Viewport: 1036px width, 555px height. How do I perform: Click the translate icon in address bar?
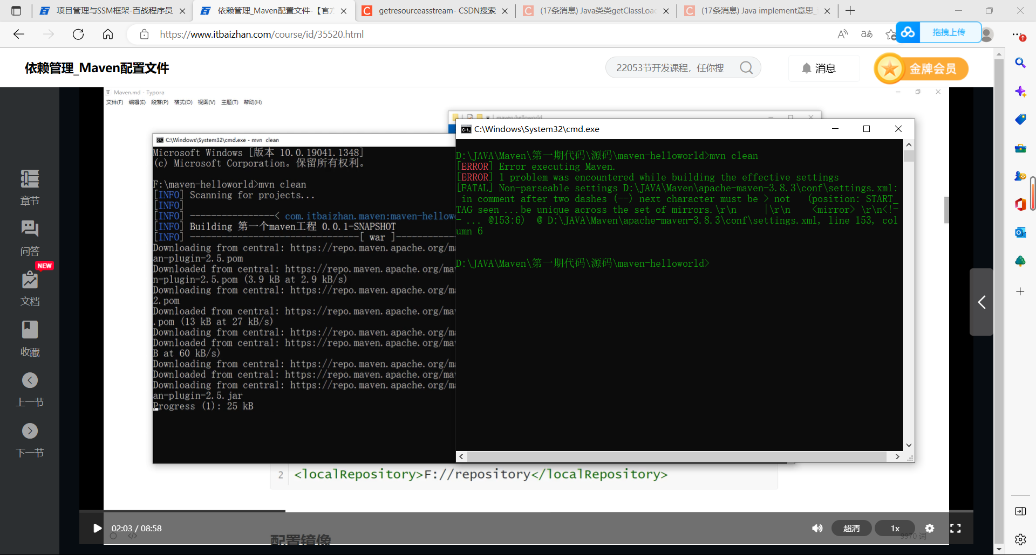point(867,34)
